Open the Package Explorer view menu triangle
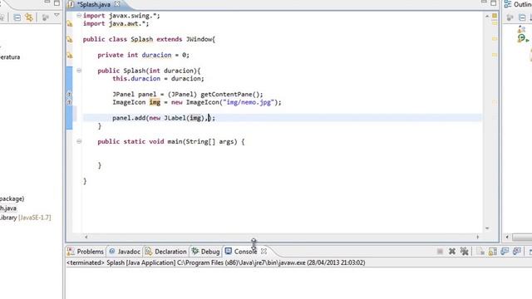Viewport: 532px width, 299px height. (57, 16)
